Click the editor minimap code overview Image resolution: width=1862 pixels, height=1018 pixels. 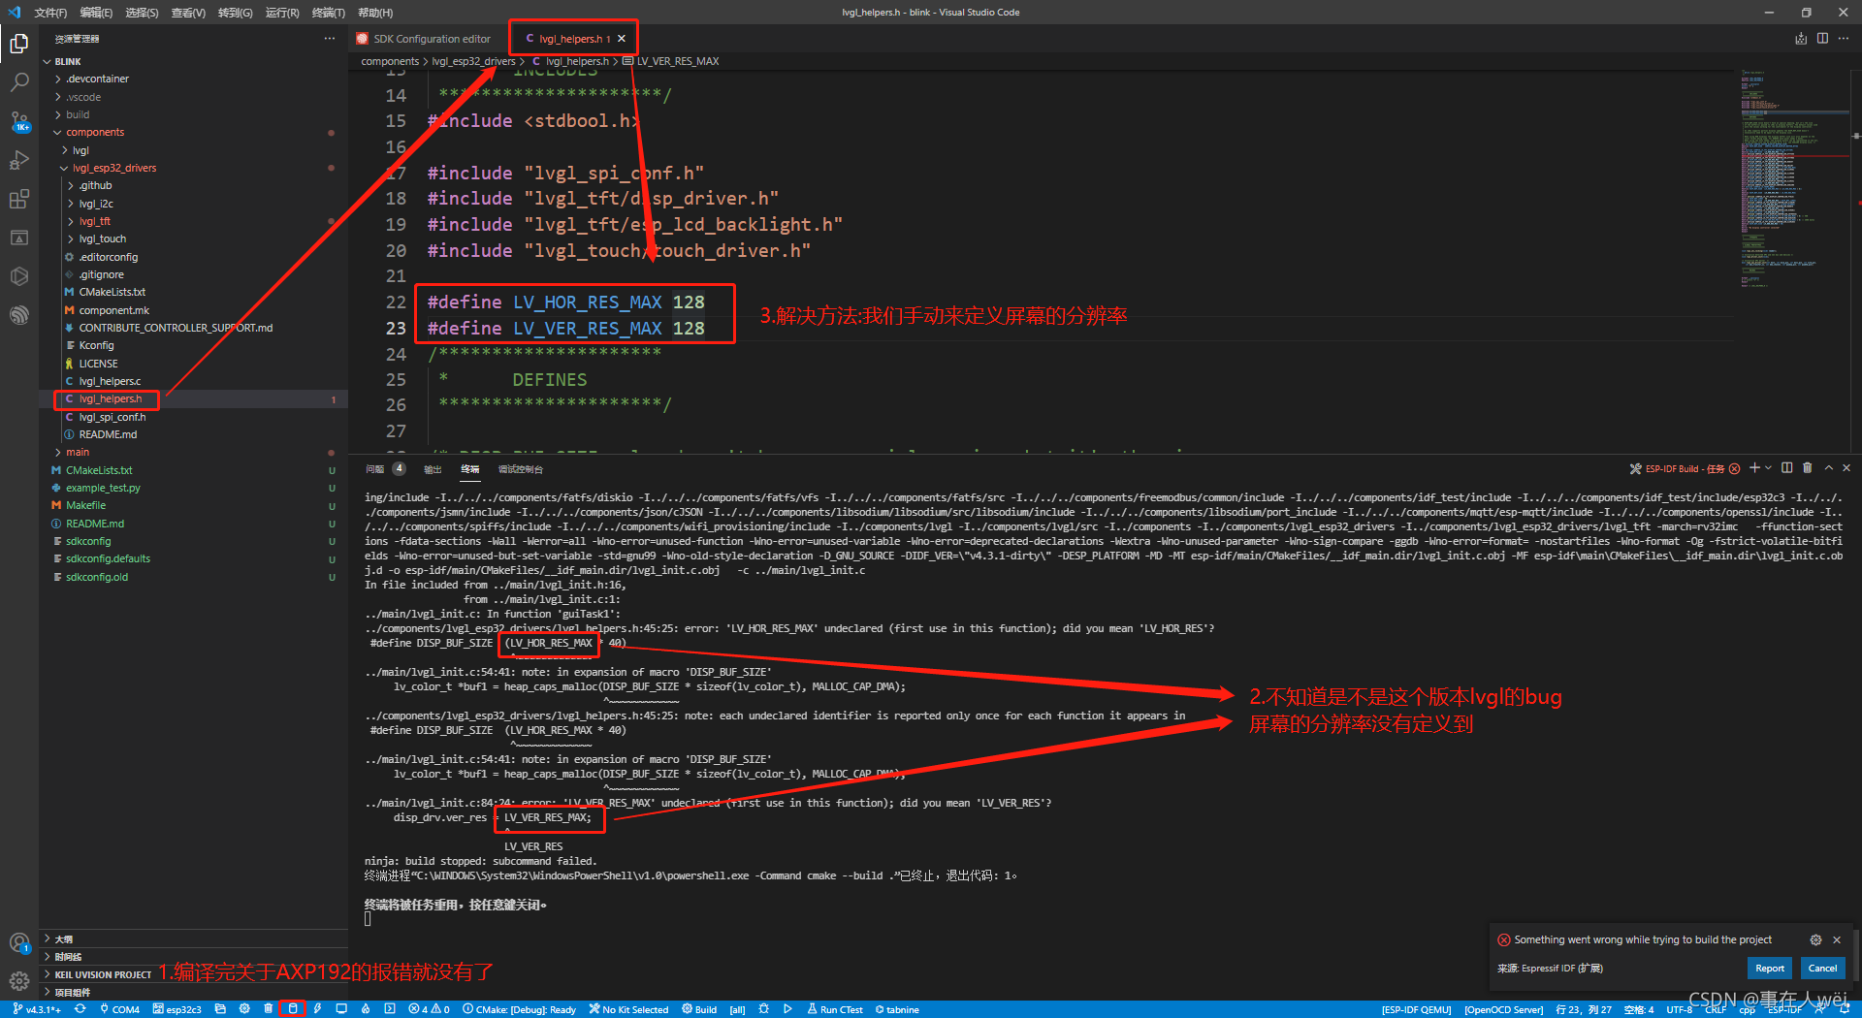pos(1792,179)
